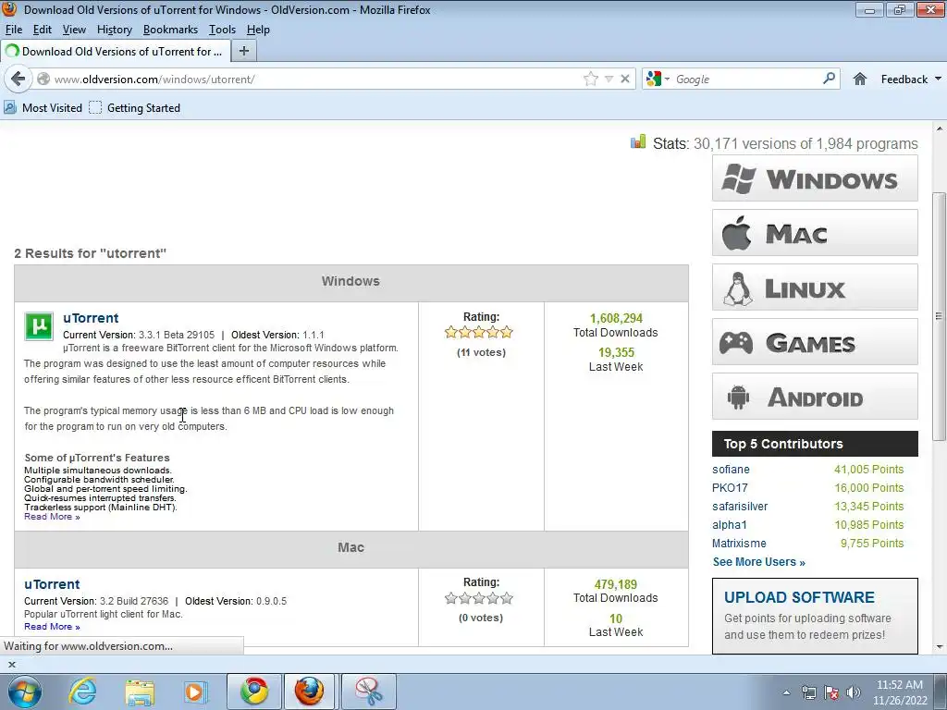Click into the Google search box
The height and width of the screenshot is (710, 947).
click(746, 80)
